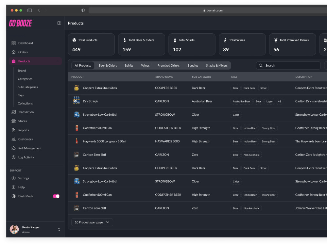
Task: Click the GO BOOZE logo
Action: point(20,23)
